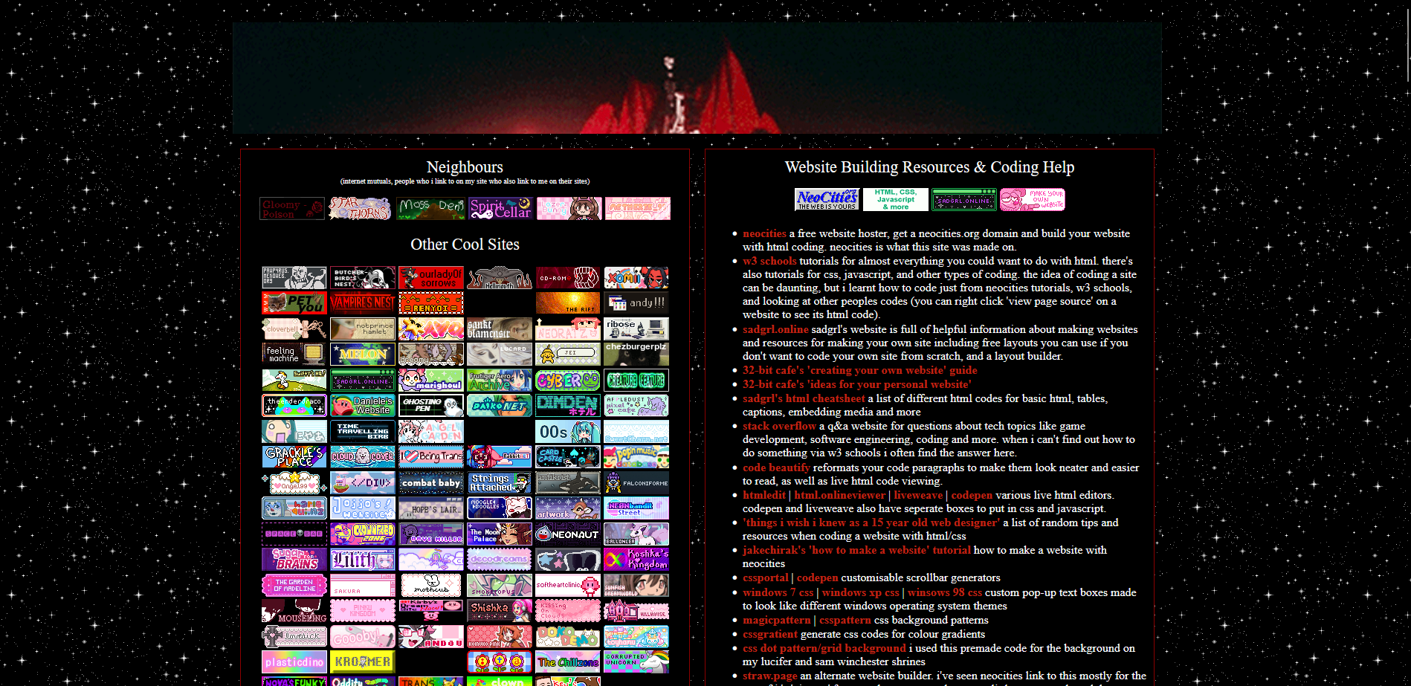Open the Melon site badge

(x=363, y=355)
